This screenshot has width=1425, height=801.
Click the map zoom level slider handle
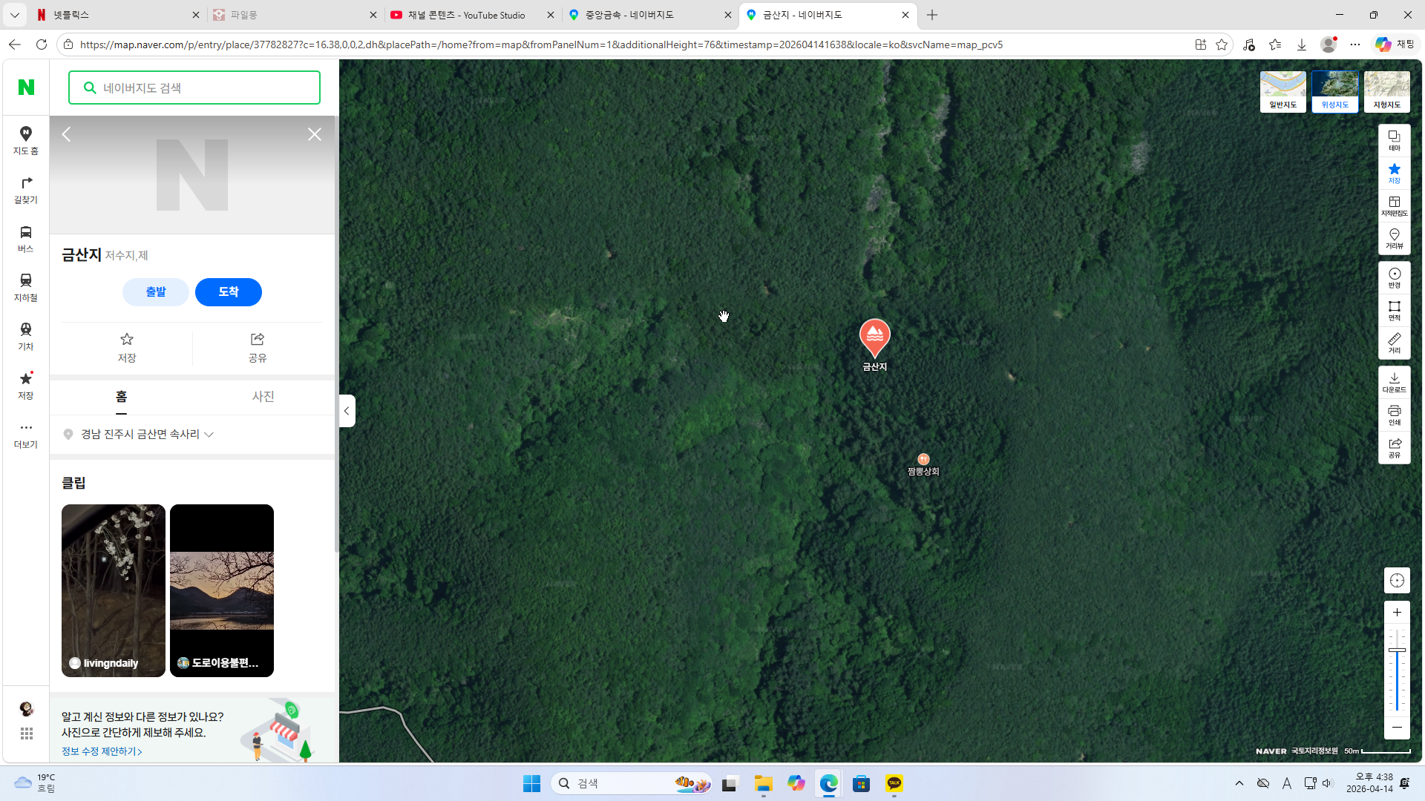(x=1397, y=650)
